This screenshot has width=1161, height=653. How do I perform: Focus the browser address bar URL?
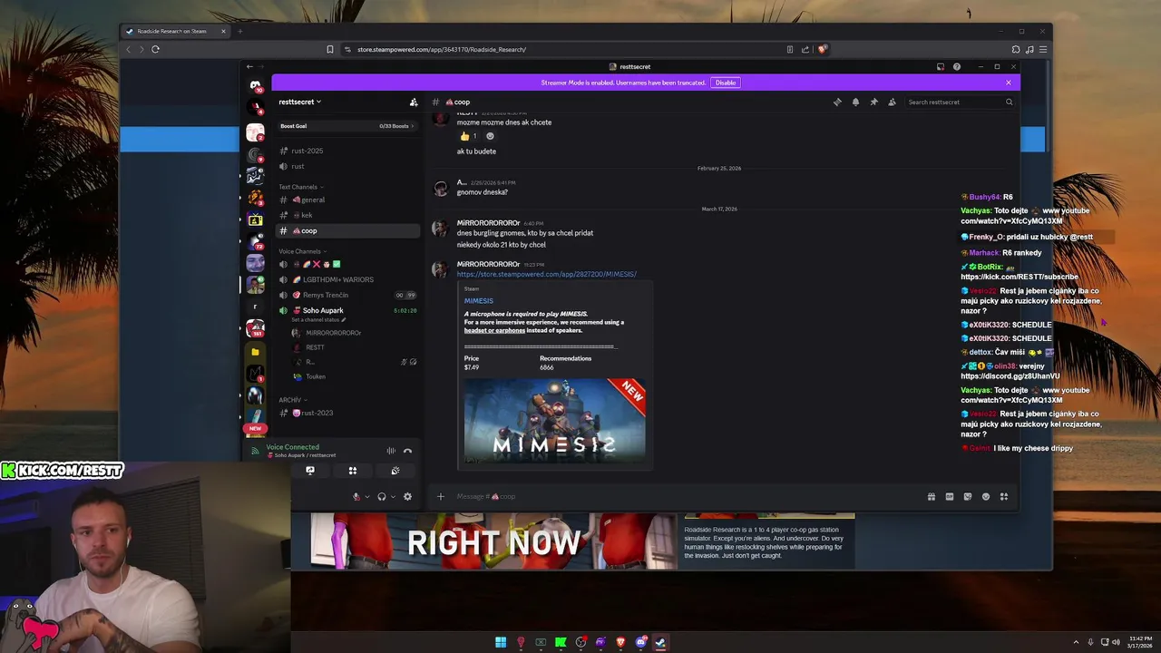[442, 49]
